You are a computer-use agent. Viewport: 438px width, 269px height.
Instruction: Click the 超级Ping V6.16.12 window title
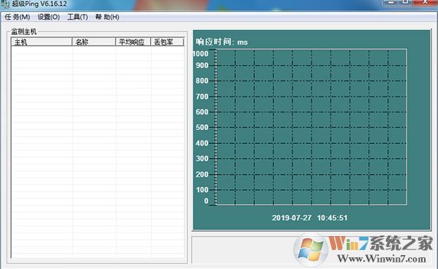40,4
